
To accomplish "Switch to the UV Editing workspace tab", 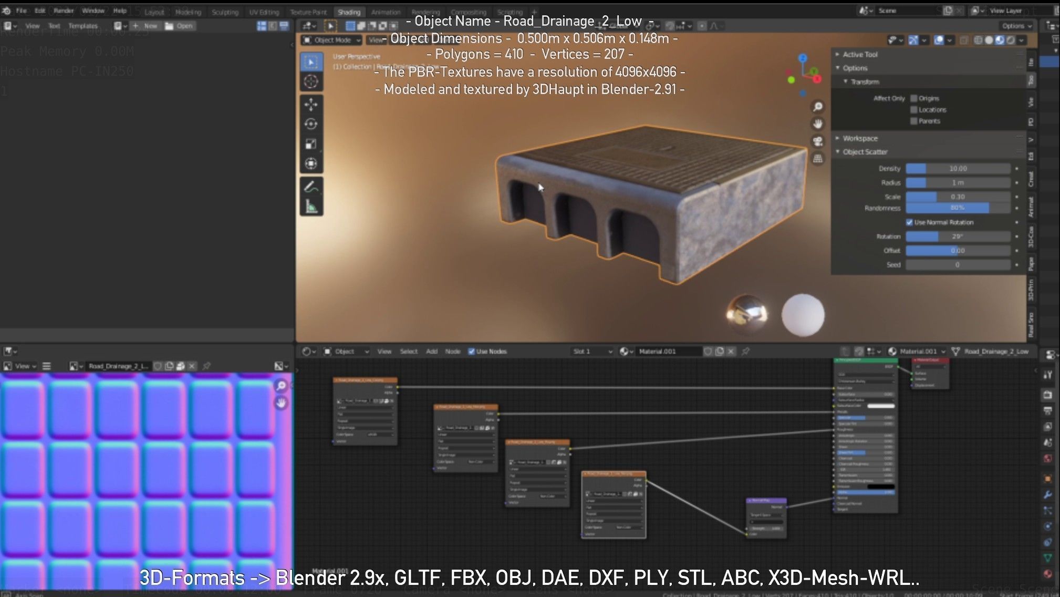I will pyautogui.click(x=264, y=12).
